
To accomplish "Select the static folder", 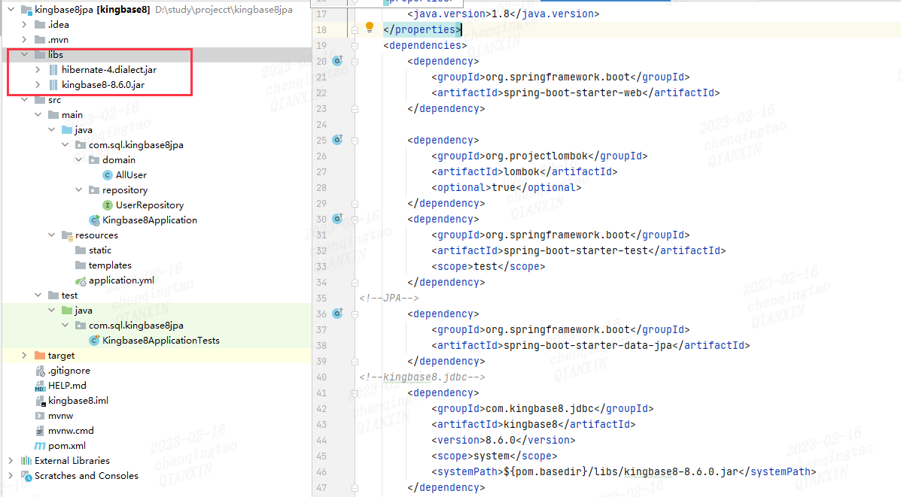I will [x=100, y=250].
